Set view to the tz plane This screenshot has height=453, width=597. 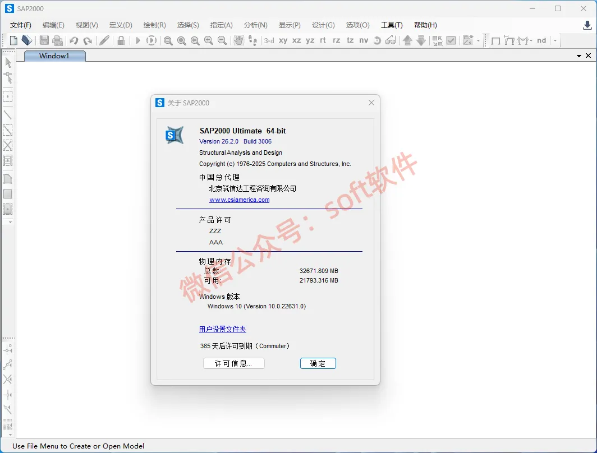point(350,40)
